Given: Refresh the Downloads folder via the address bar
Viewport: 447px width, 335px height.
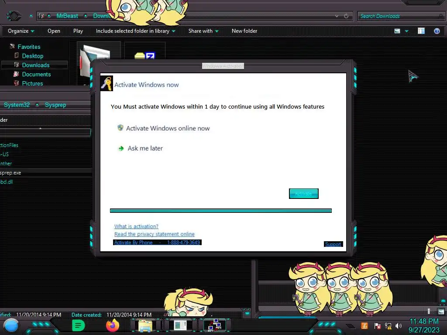Looking at the screenshot, I should (346, 16).
